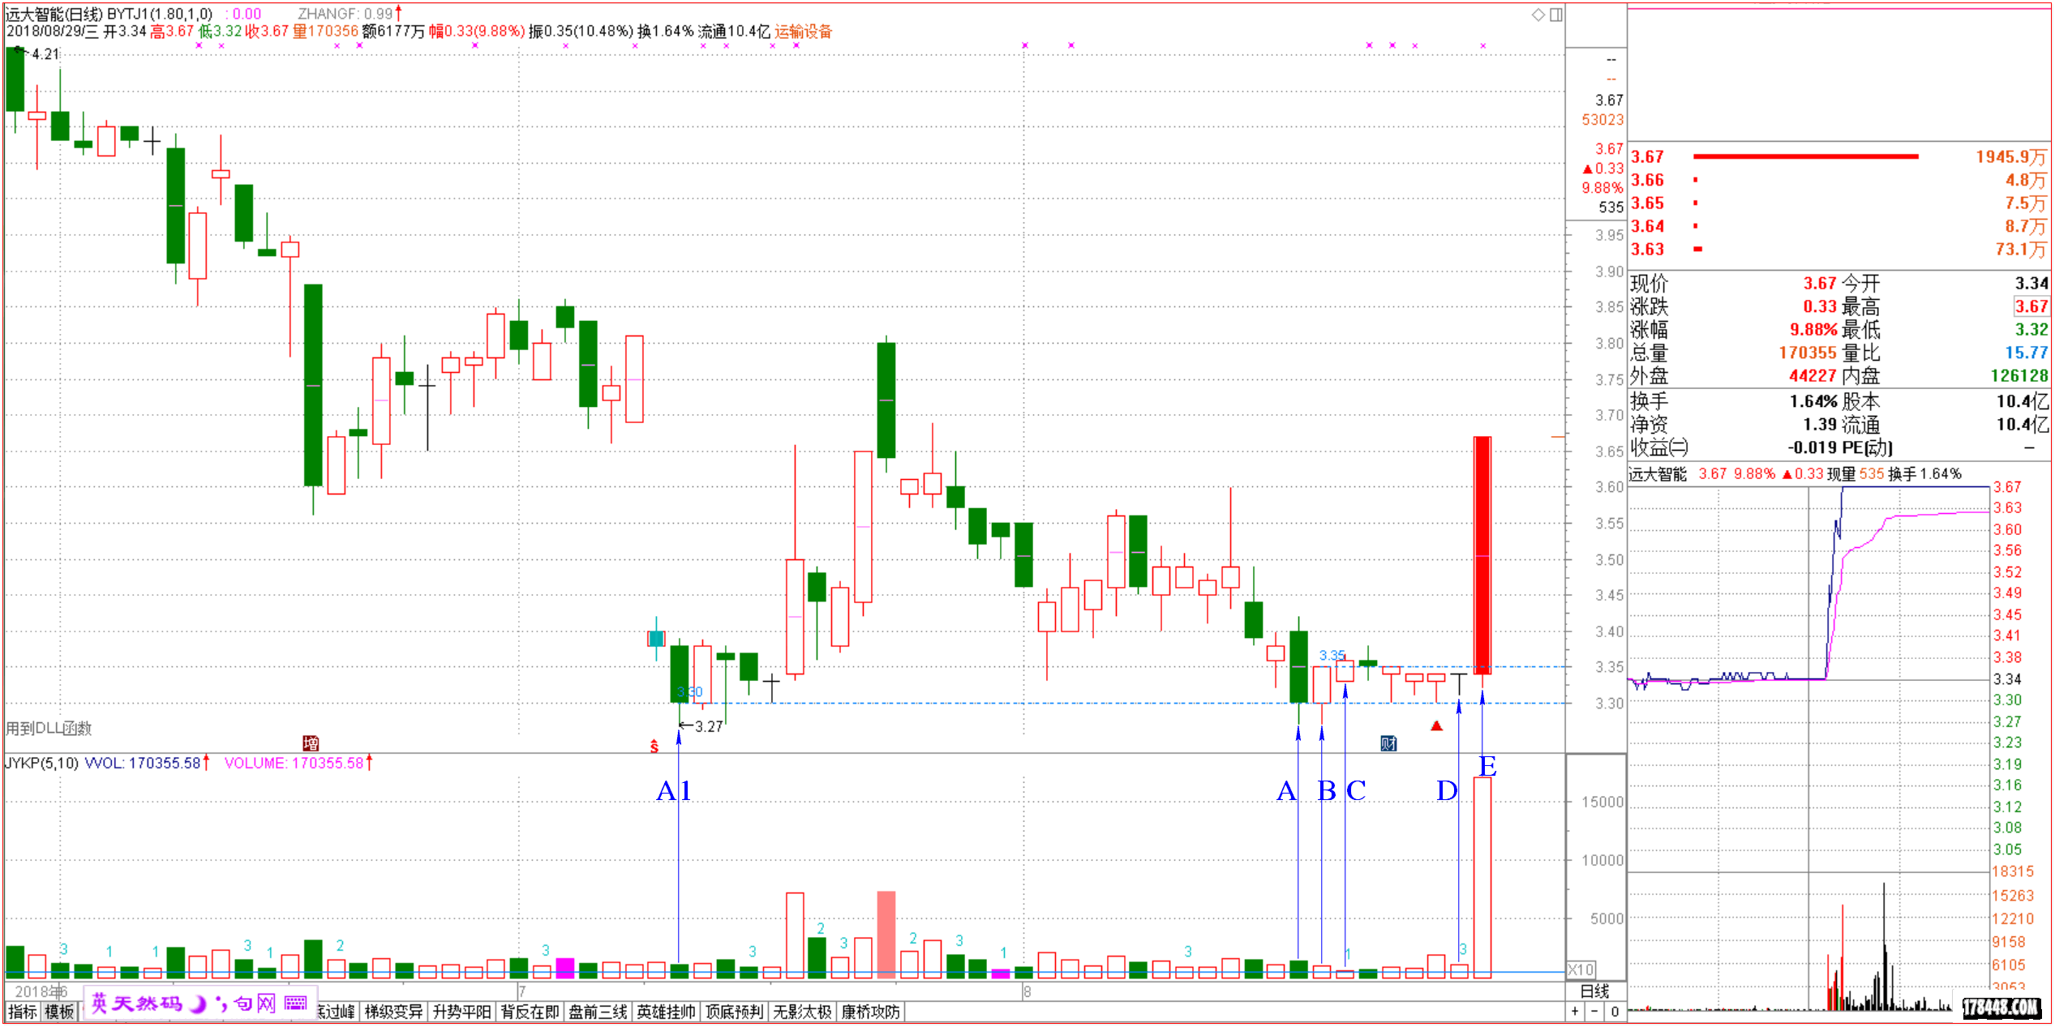Click the large red limit-up candlestick
The width and height of the screenshot is (2055, 1027).
point(1482,555)
